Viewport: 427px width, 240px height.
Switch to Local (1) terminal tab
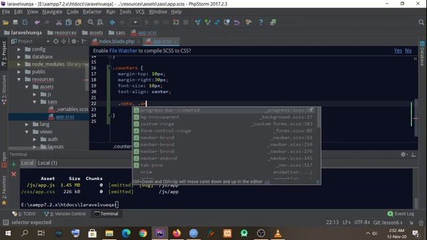point(47,163)
